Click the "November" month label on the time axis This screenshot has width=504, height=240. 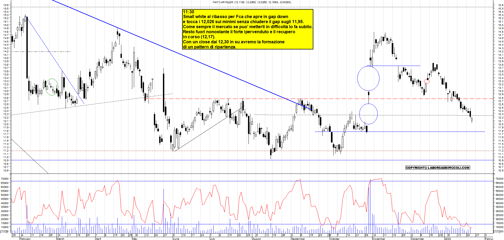(379, 239)
